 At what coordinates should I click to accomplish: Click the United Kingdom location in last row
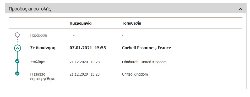pos(135,74)
